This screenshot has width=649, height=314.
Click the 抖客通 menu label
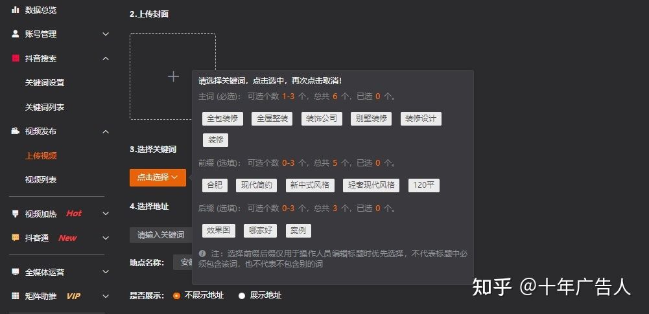coord(37,238)
